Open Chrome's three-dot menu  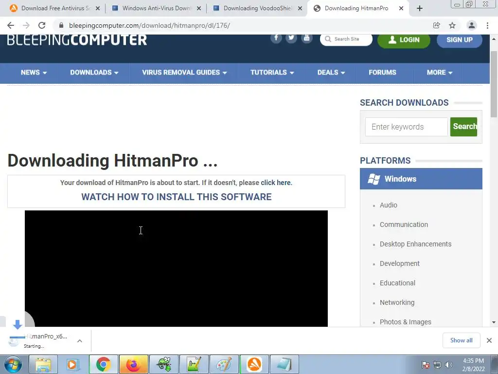click(x=487, y=25)
